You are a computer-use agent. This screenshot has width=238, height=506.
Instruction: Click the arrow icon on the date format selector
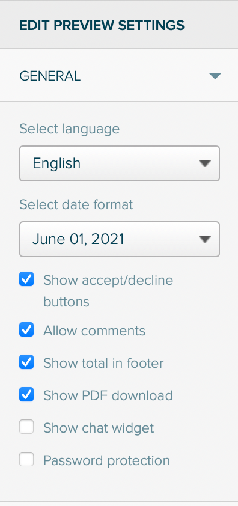(x=205, y=239)
